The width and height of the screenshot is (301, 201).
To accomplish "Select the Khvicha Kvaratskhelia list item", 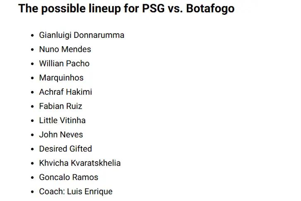I will pos(80,163).
